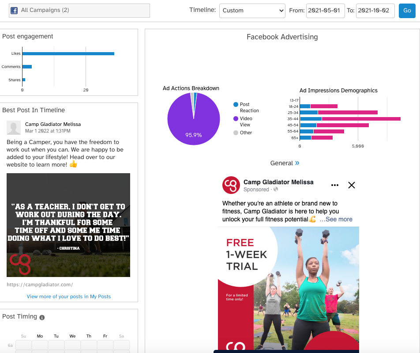420x353 pixels.
Task: Open the Timeline Custom dropdown
Action: (x=252, y=11)
